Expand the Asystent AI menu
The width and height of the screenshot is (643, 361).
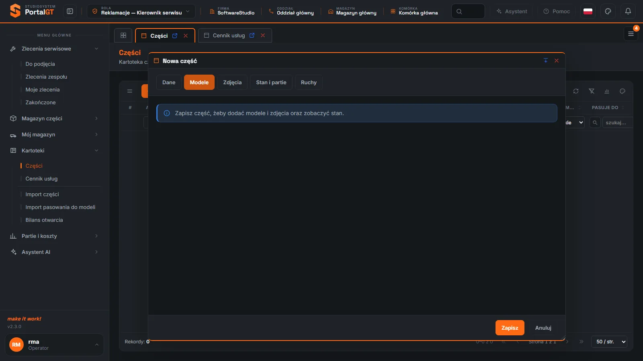(54, 252)
